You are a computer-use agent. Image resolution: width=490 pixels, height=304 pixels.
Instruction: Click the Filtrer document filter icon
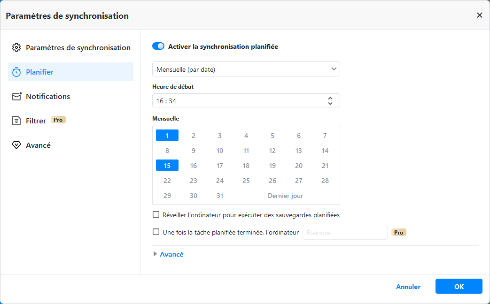click(16, 121)
